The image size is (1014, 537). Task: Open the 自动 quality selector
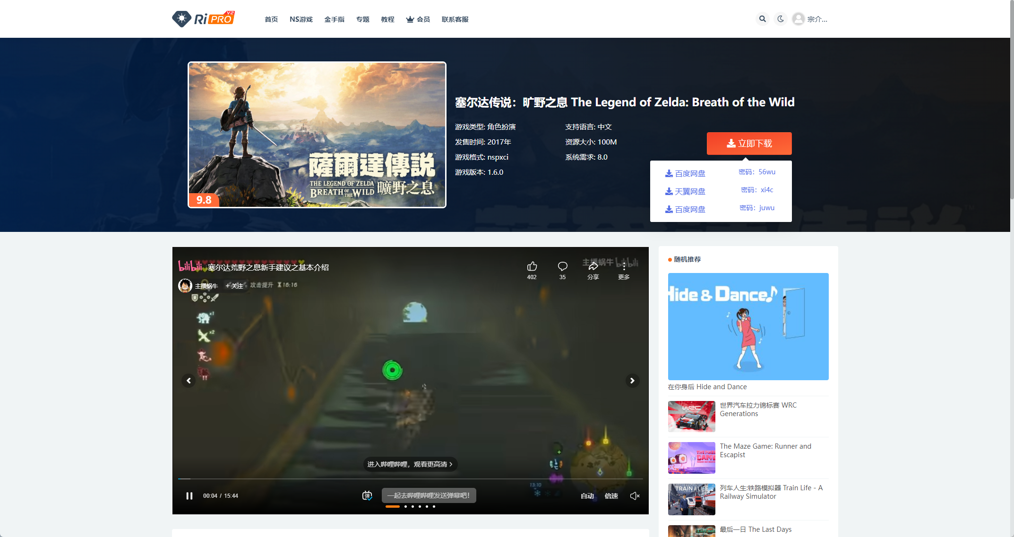pos(587,496)
